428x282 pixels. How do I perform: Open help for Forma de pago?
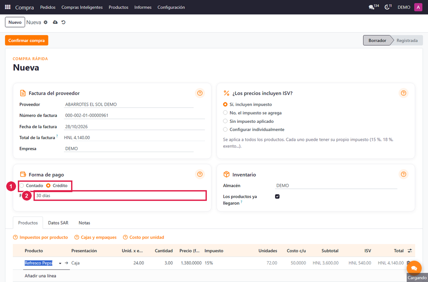tap(200, 174)
